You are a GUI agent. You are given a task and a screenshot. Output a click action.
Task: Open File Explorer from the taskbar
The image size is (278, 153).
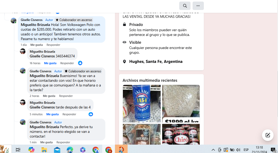44,150
